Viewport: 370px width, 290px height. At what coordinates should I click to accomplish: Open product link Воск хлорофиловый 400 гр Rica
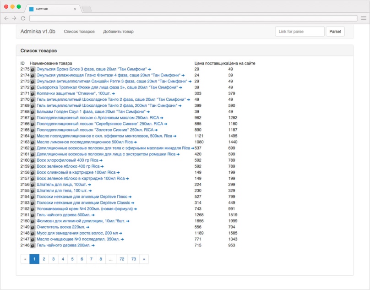coord(67,160)
